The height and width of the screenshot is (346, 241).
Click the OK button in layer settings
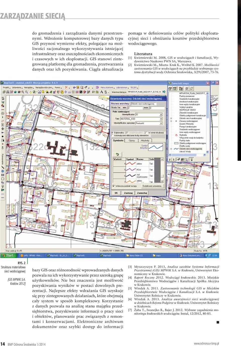pyautogui.click(x=116, y=193)
